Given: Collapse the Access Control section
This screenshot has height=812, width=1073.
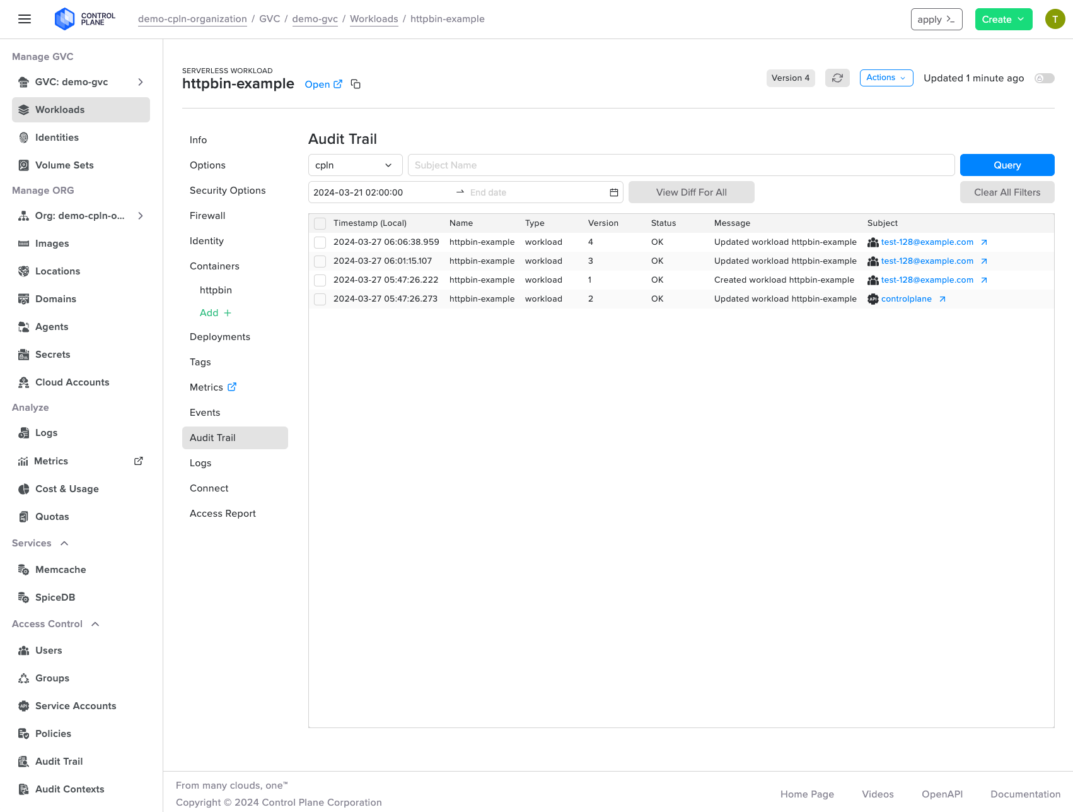Looking at the screenshot, I should pyautogui.click(x=95, y=624).
